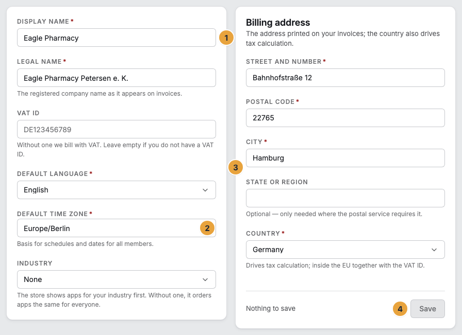Click the POSTAL CODE label
The width and height of the screenshot is (462, 335).
point(270,102)
